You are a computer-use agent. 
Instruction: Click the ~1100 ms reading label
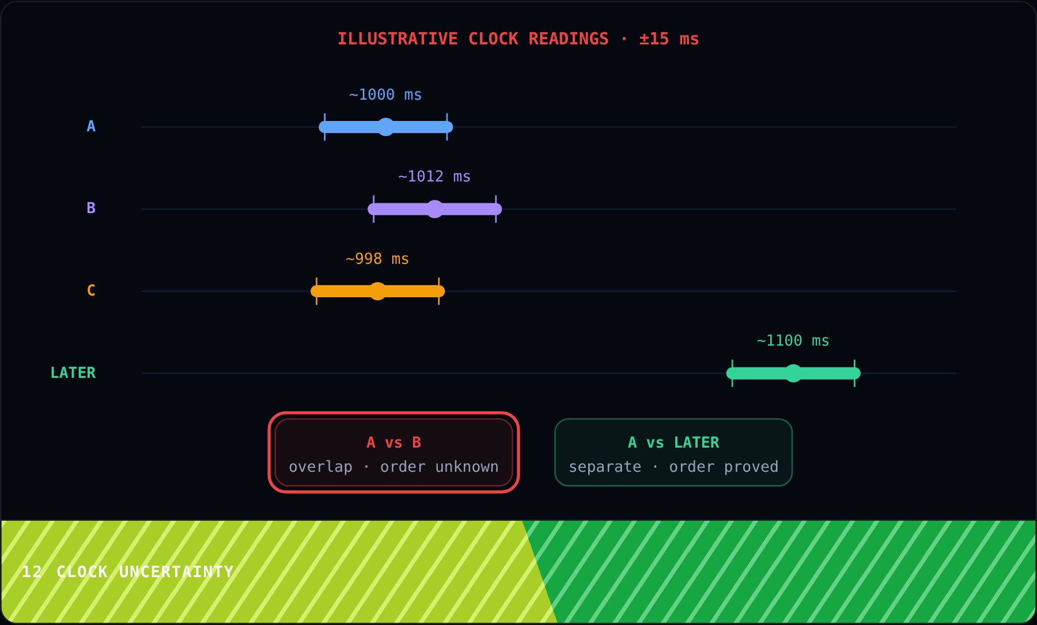(793, 340)
